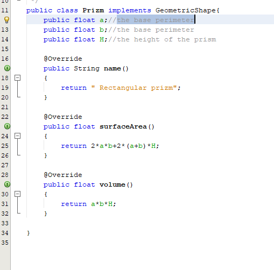This screenshot has width=274, height=270.
Task: Click the method name 'surfaceArea()'
Action: pos(127,126)
